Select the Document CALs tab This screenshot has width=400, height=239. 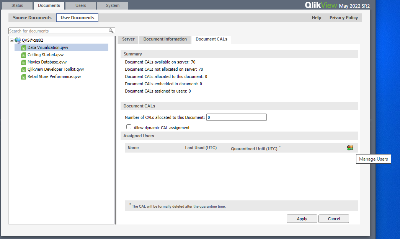(x=211, y=39)
